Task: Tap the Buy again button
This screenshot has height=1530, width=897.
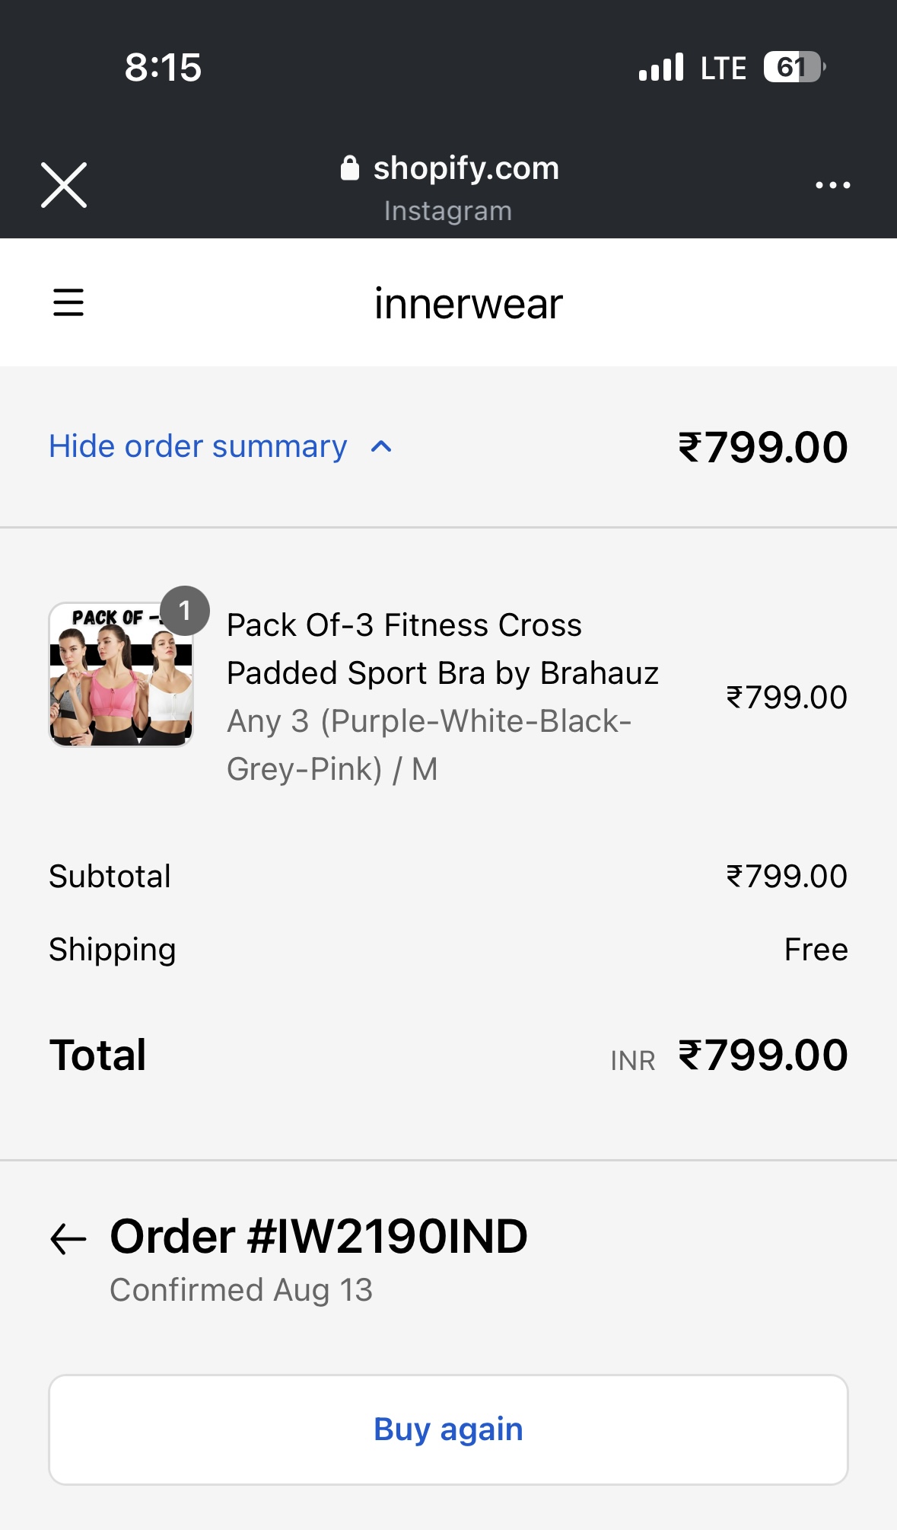Action: 448,1429
